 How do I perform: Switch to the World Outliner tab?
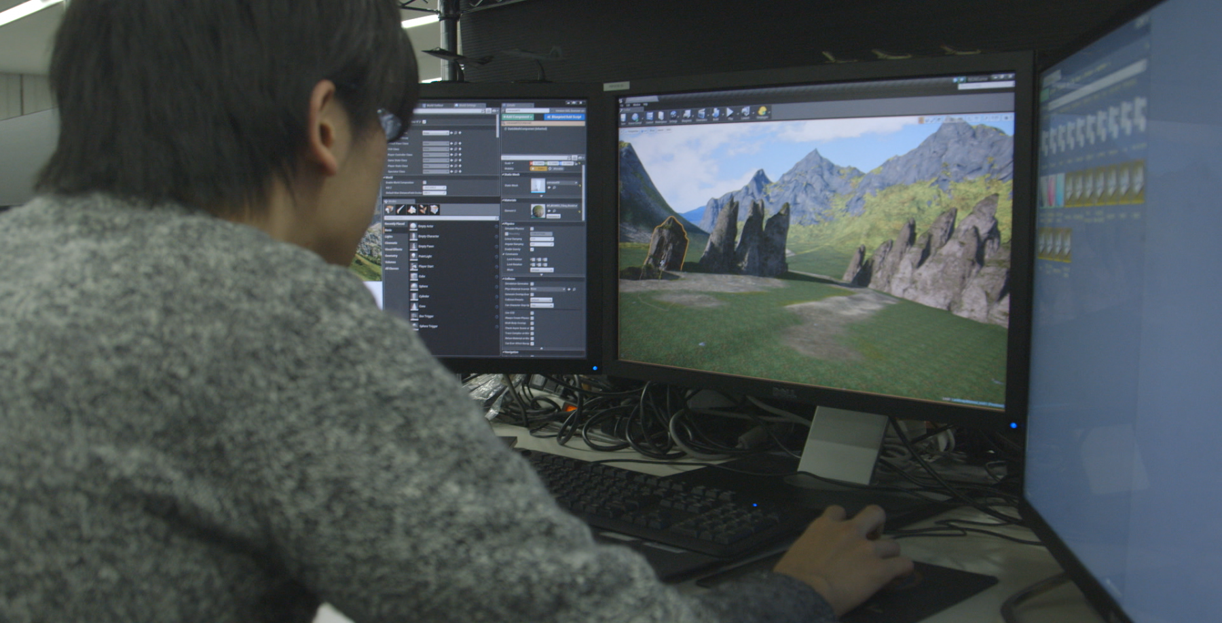pos(434,105)
